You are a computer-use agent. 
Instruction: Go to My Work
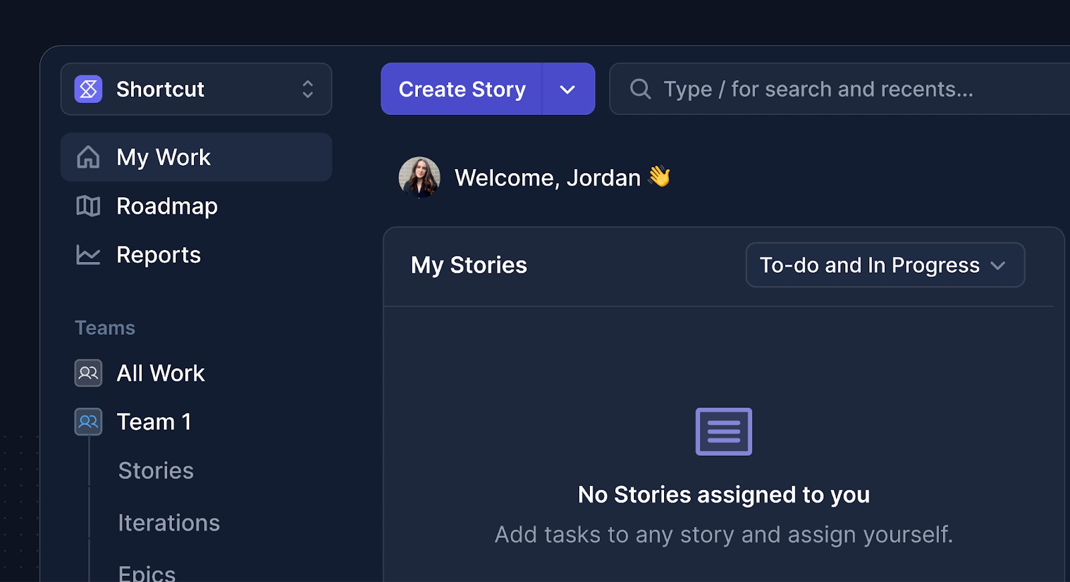[x=163, y=158]
